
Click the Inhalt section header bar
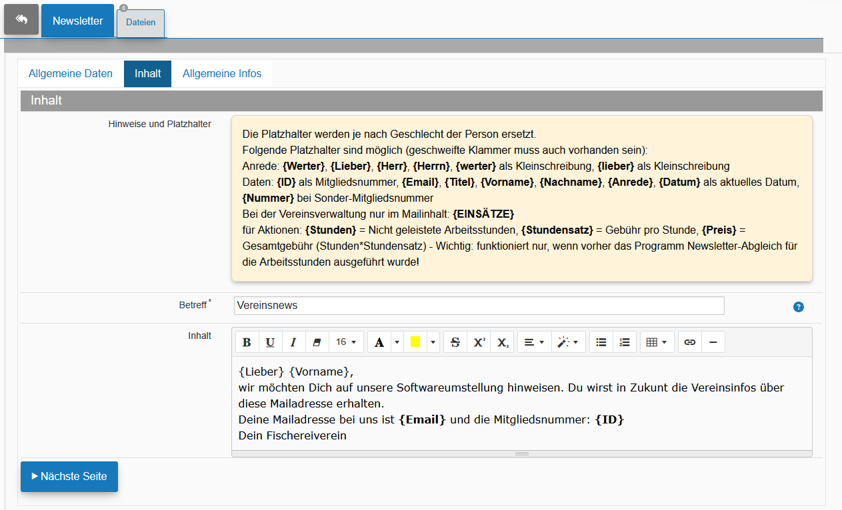(421, 101)
